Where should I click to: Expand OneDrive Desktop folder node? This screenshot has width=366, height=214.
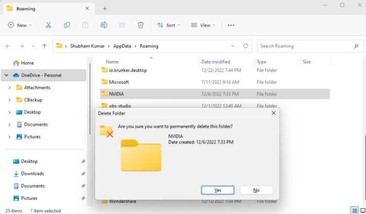point(9,112)
